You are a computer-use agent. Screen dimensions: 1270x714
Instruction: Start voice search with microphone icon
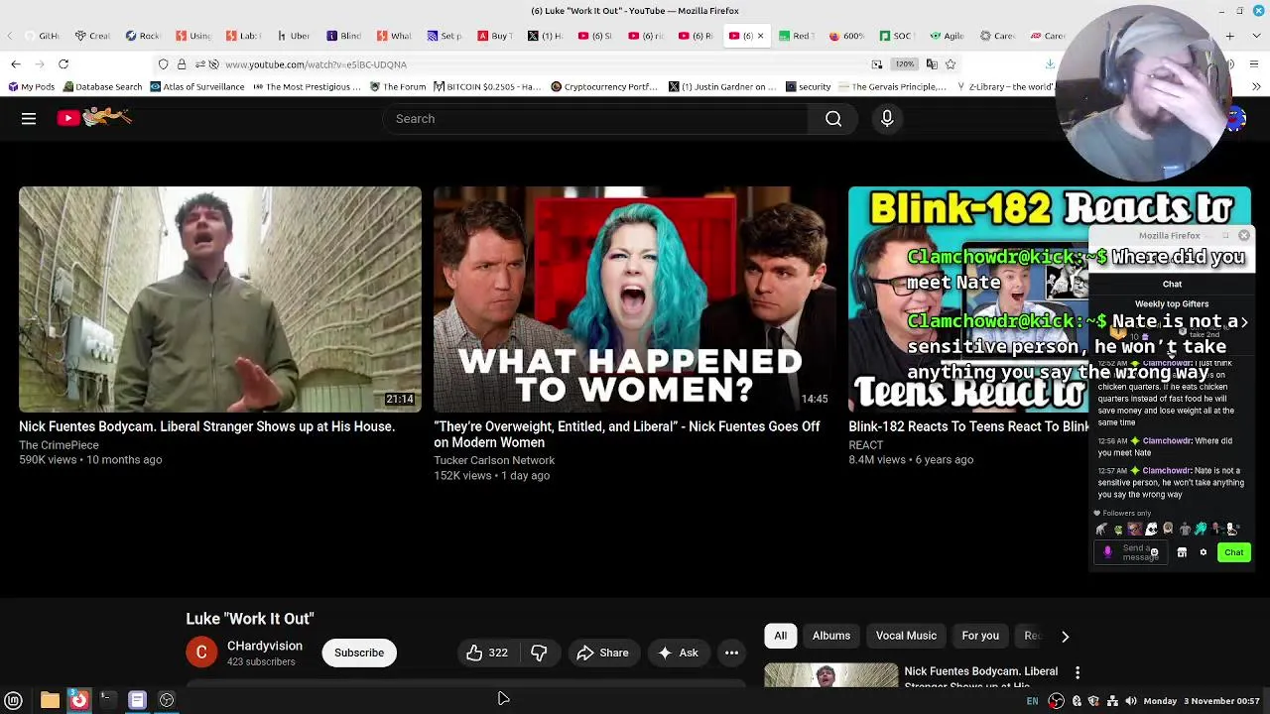pyautogui.click(x=887, y=119)
